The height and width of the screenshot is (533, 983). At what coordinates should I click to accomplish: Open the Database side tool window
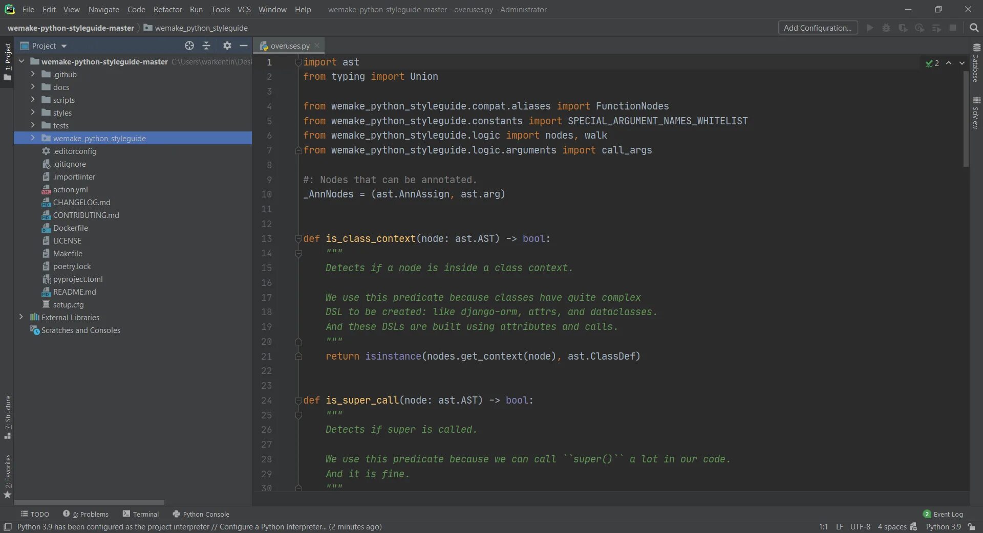coord(976,63)
